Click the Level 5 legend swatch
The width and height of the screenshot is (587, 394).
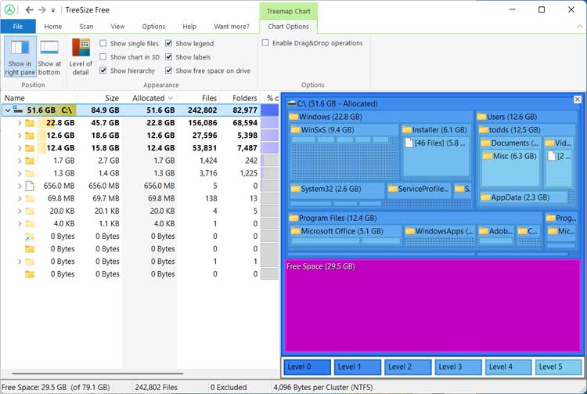[559, 367]
